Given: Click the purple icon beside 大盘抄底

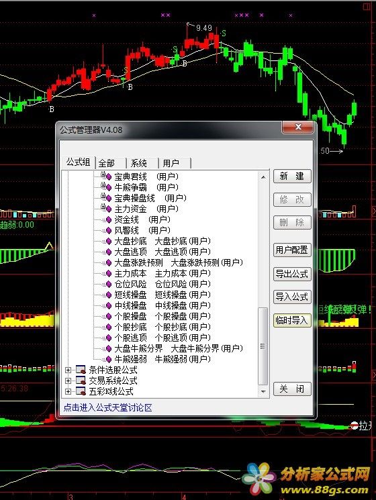Looking at the screenshot, I should (x=107, y=242).
